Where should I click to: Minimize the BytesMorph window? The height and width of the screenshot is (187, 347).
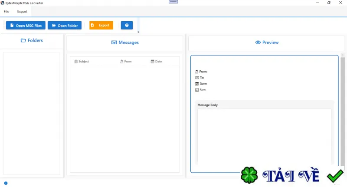tap(318, 3)
